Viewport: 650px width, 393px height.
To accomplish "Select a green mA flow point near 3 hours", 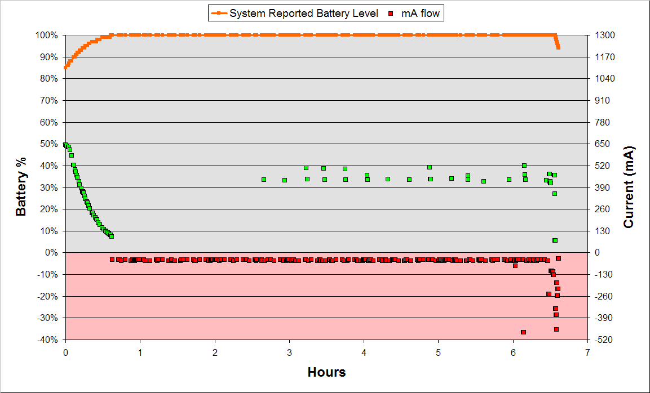I will [284, 181].
